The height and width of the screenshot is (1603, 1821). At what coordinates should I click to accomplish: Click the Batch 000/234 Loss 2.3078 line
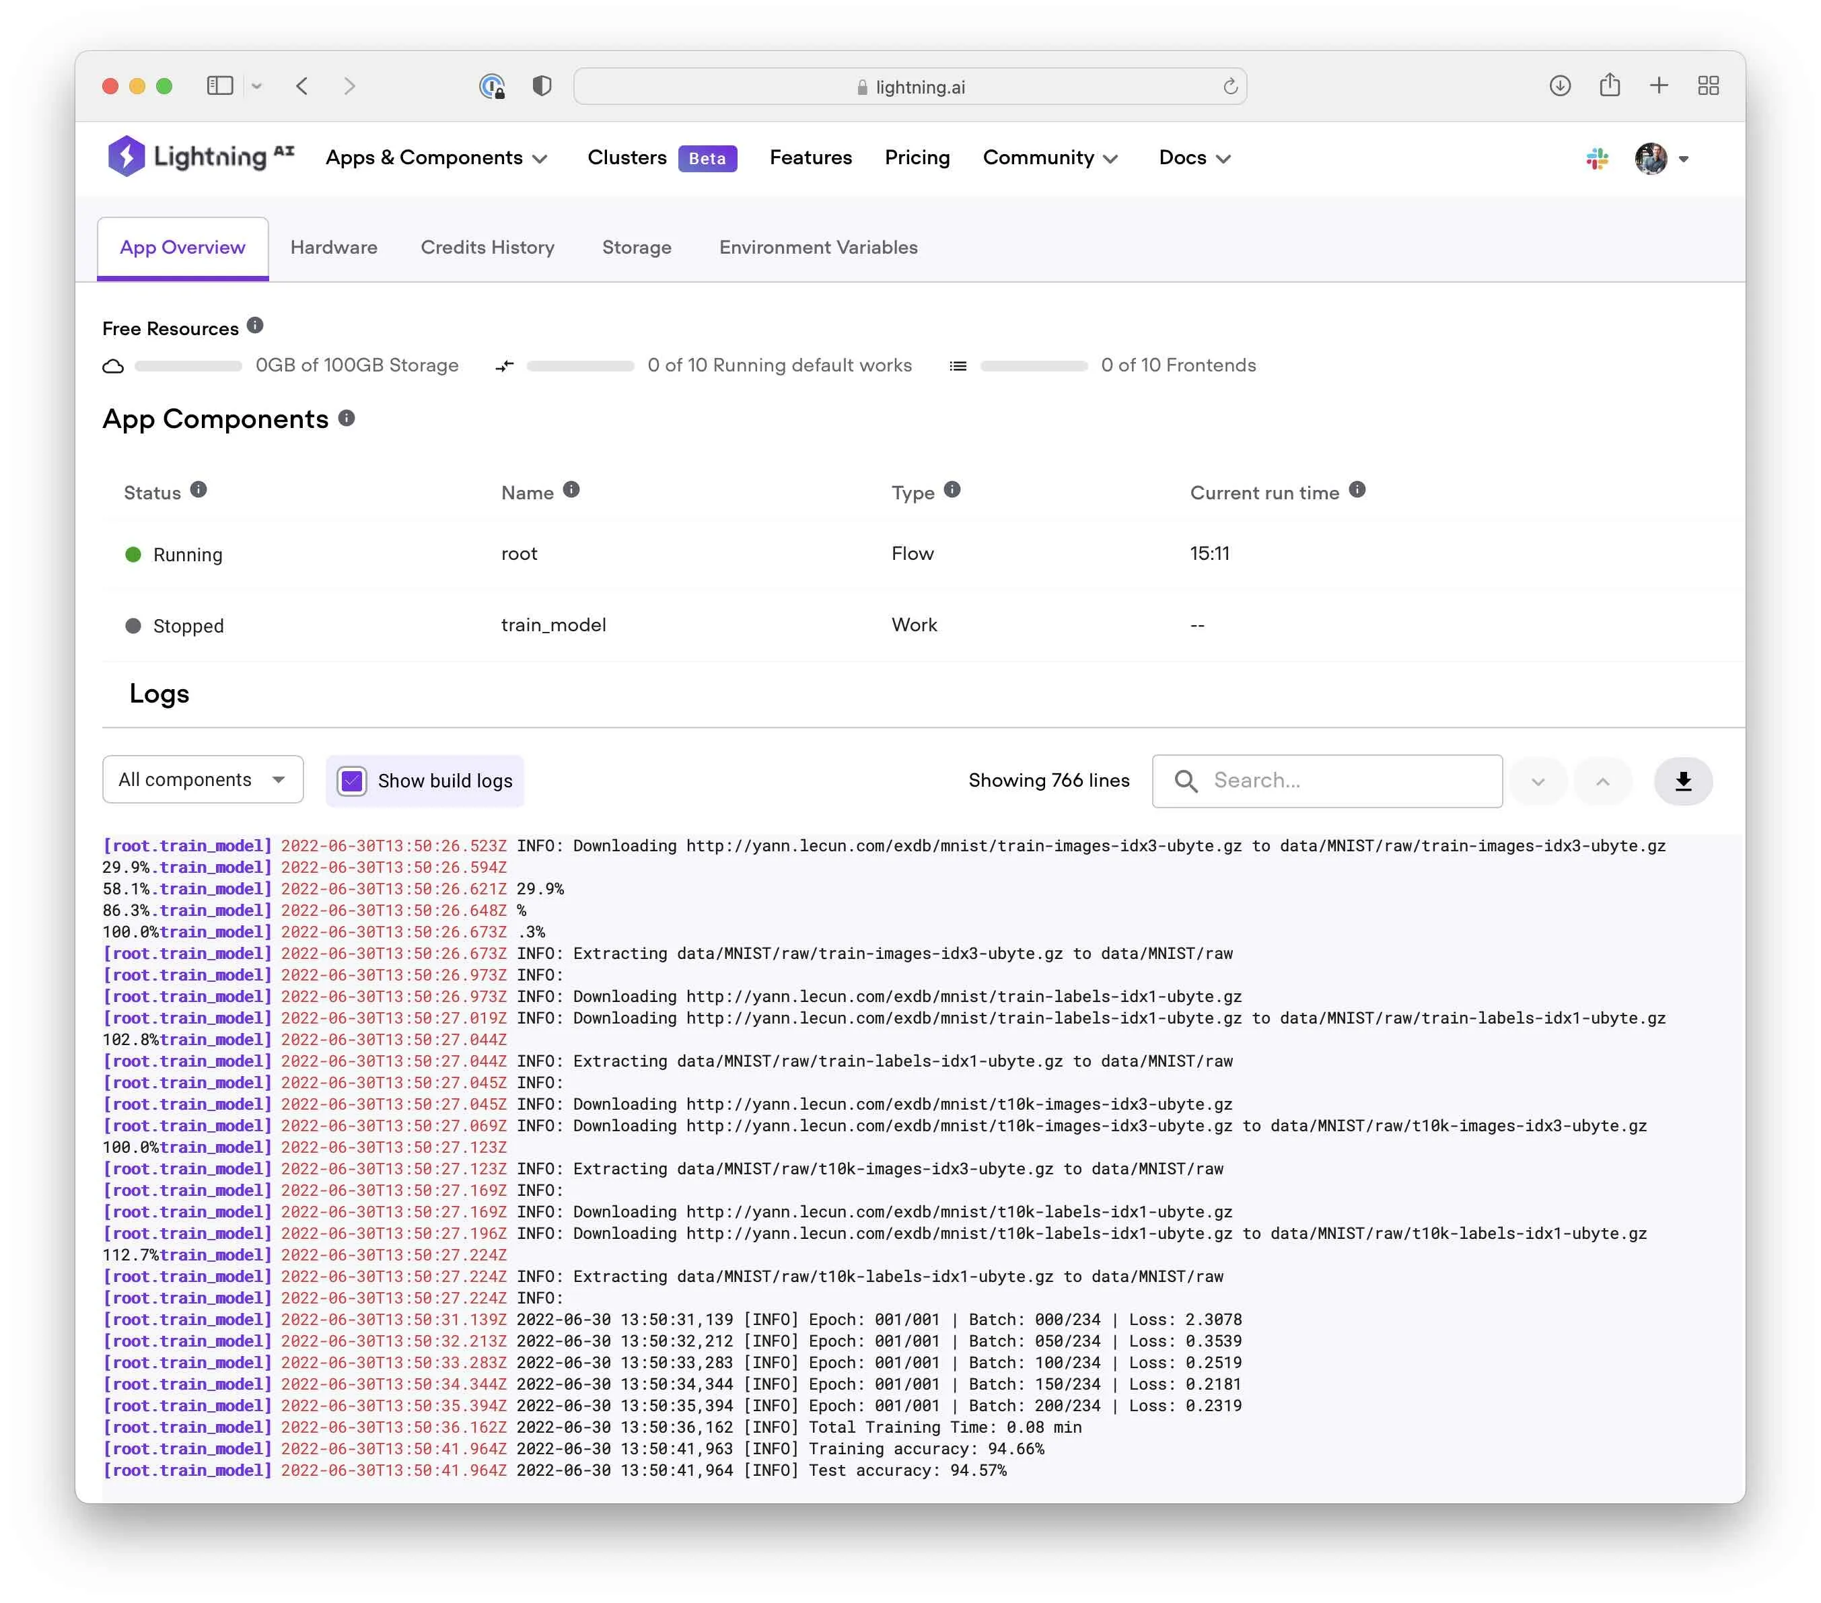coord(673,1320)
